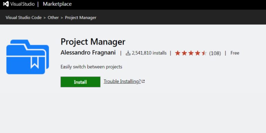Screen dimensions: 266x133
Task: Go to Visual Studio Code breadcrumb
Action: [x=23, y=18]
